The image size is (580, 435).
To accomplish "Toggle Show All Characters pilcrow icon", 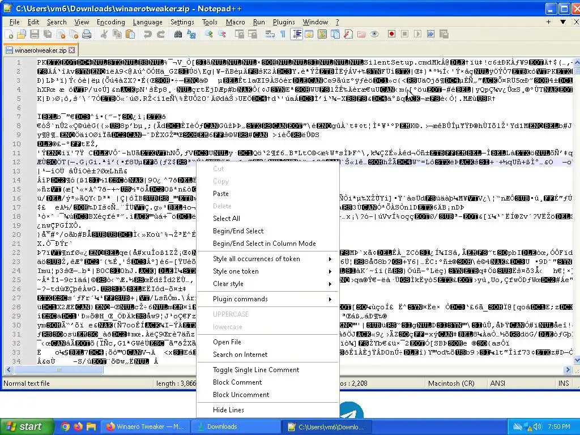I will point(283,35).
